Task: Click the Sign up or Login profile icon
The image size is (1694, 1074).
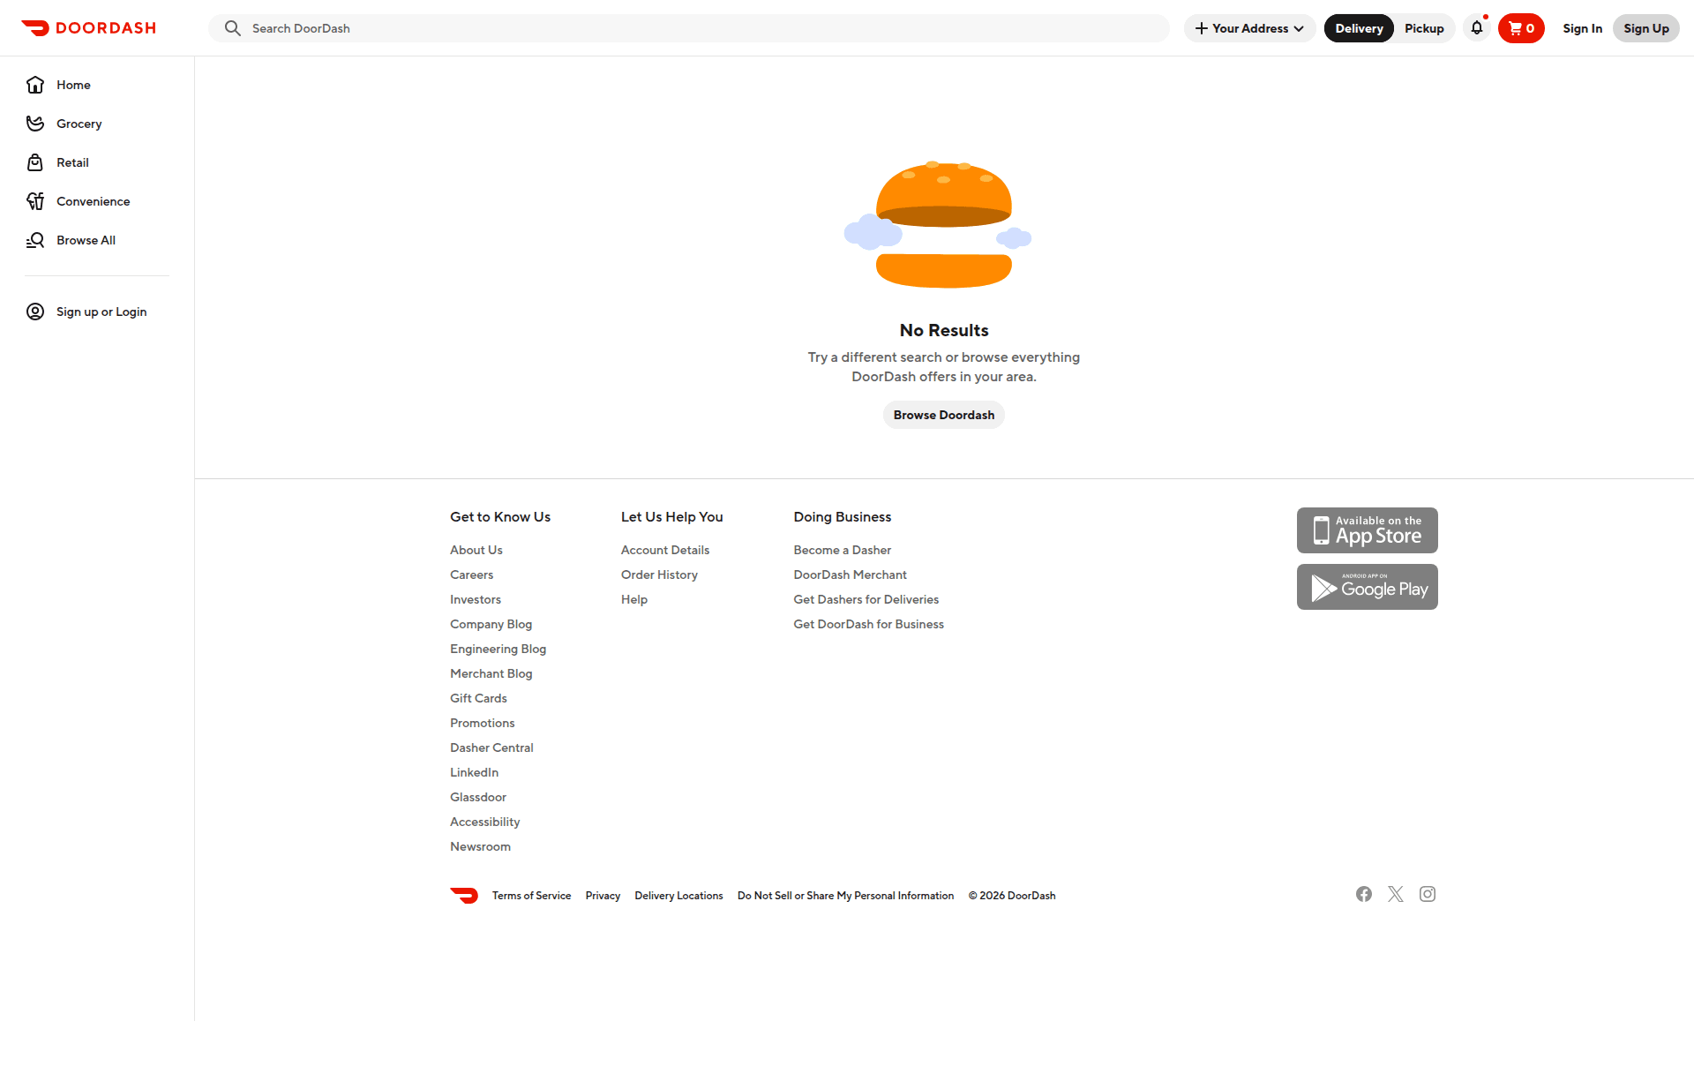Action: coord(35,312)
